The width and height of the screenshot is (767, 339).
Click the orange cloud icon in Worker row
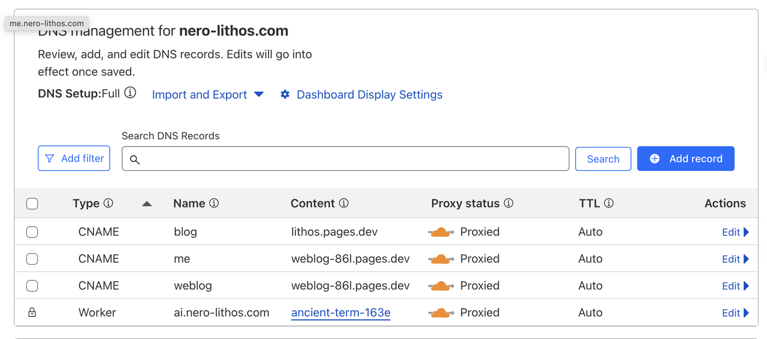pyautogui.click(x=441, y=313)
